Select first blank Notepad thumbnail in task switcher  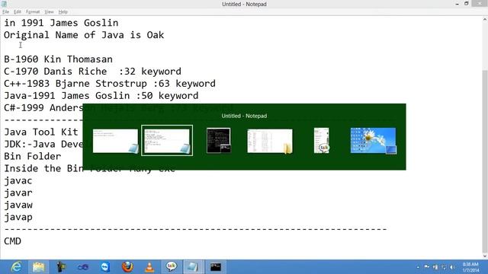[x=115, y=141]
